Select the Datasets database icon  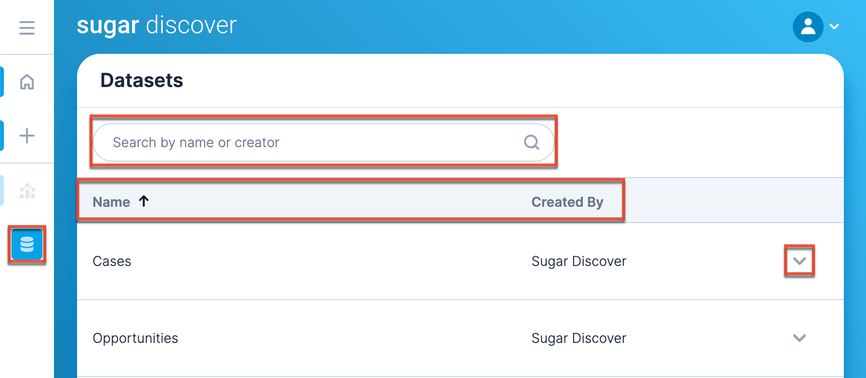[27, 245]
